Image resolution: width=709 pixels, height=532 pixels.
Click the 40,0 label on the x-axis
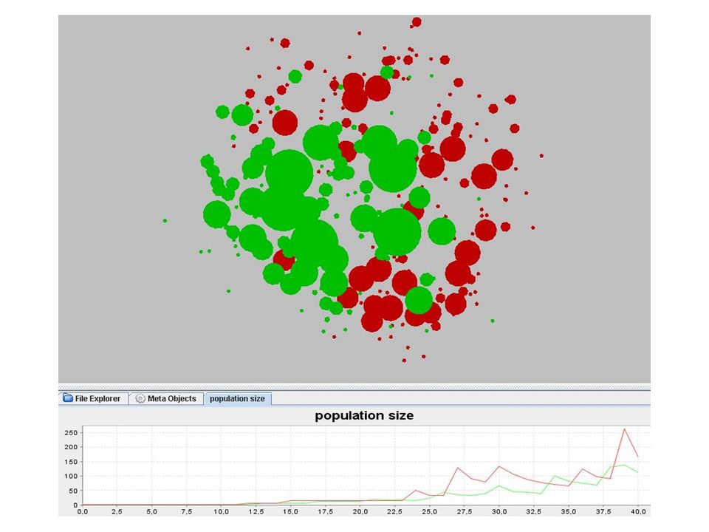[638, 511]
